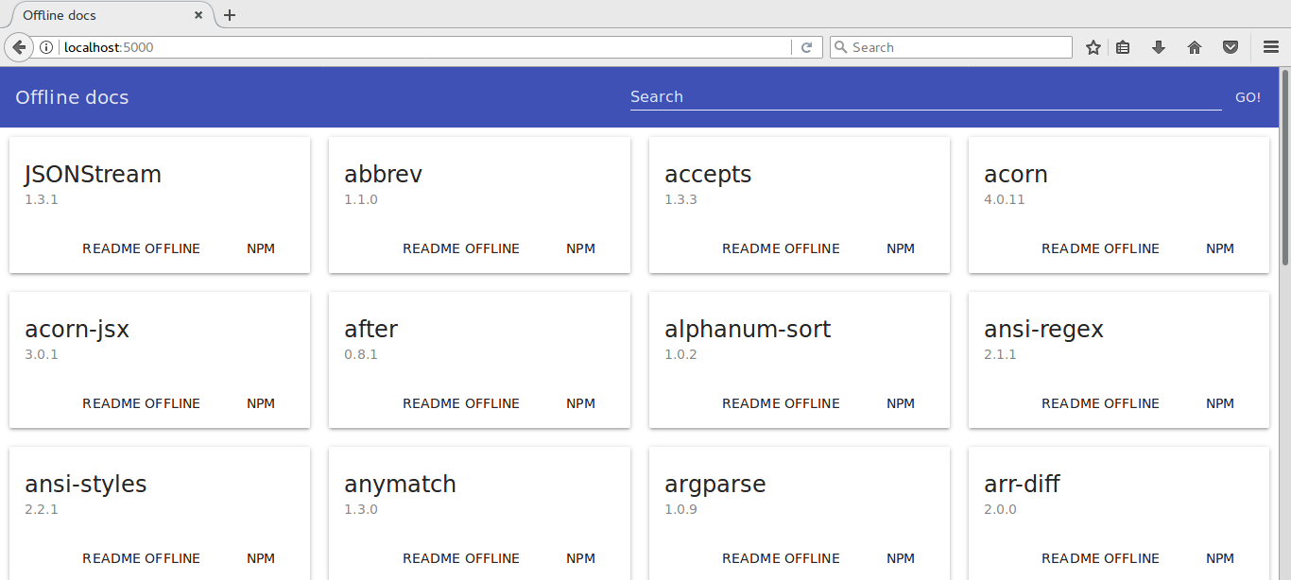Open README OFFLINE for ansi-regex
Viewport: 1291px width, 580px height.
[x=1100, y=403]
